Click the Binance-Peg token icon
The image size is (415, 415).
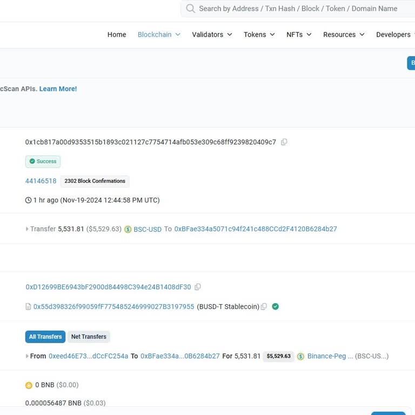click(x=300, y=356)
